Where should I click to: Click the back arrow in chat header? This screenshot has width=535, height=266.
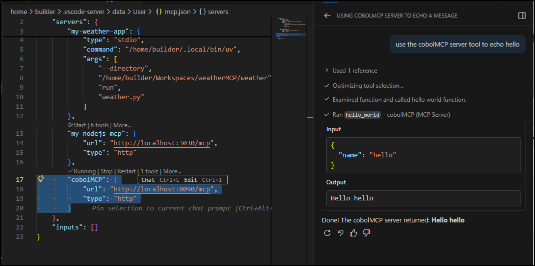click(327, 16)
